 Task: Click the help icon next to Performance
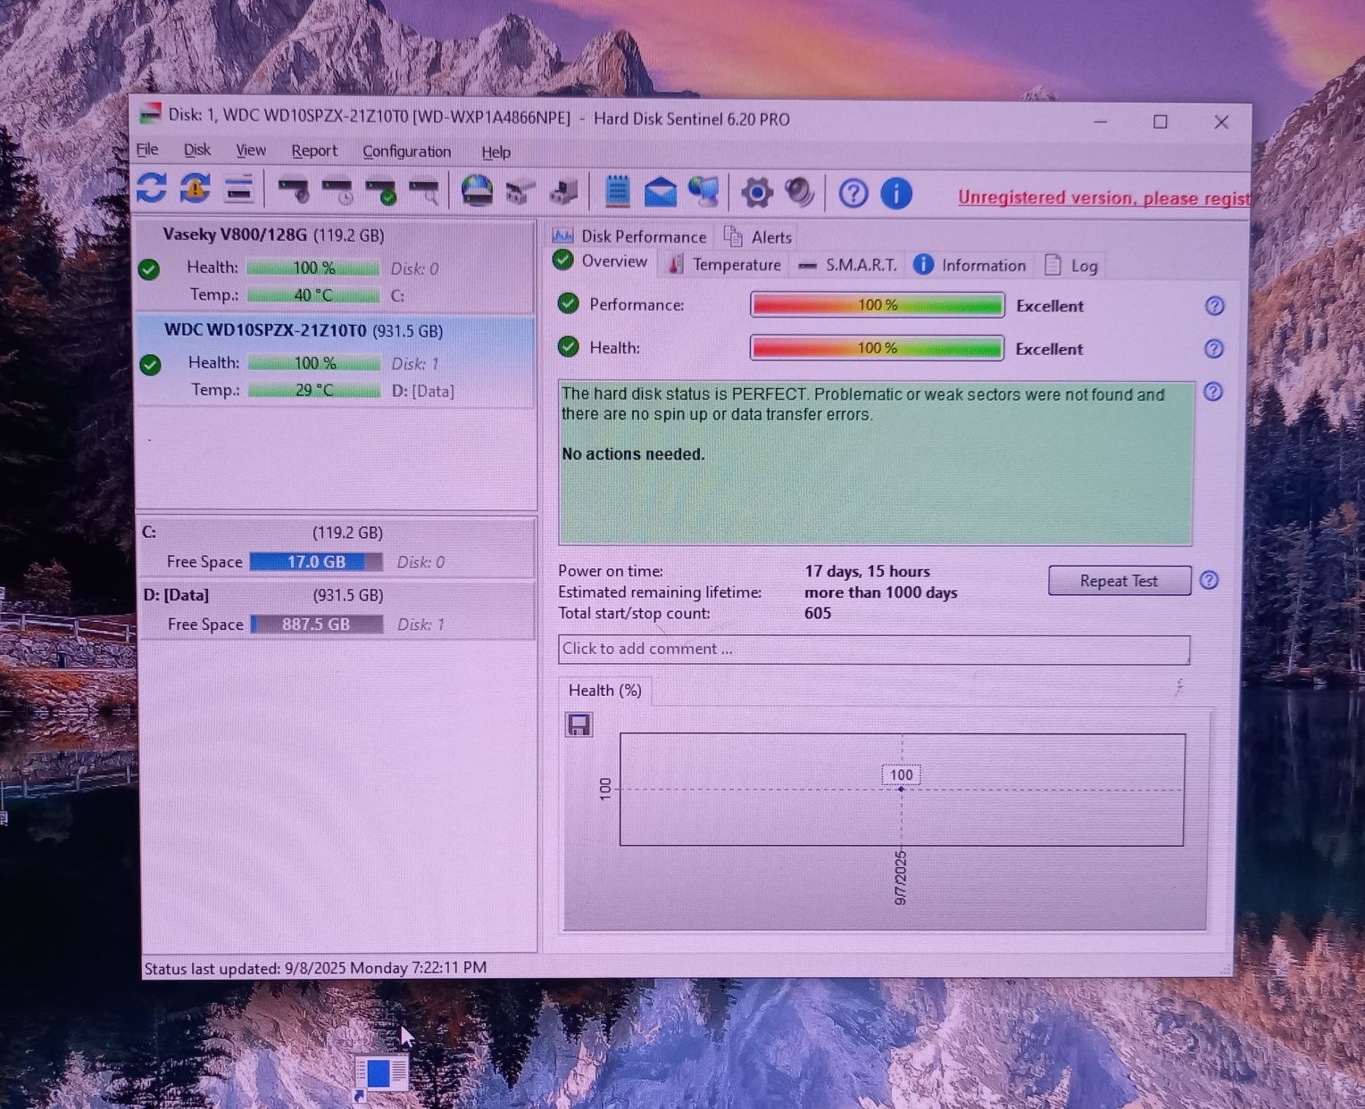pos(1214,306)
